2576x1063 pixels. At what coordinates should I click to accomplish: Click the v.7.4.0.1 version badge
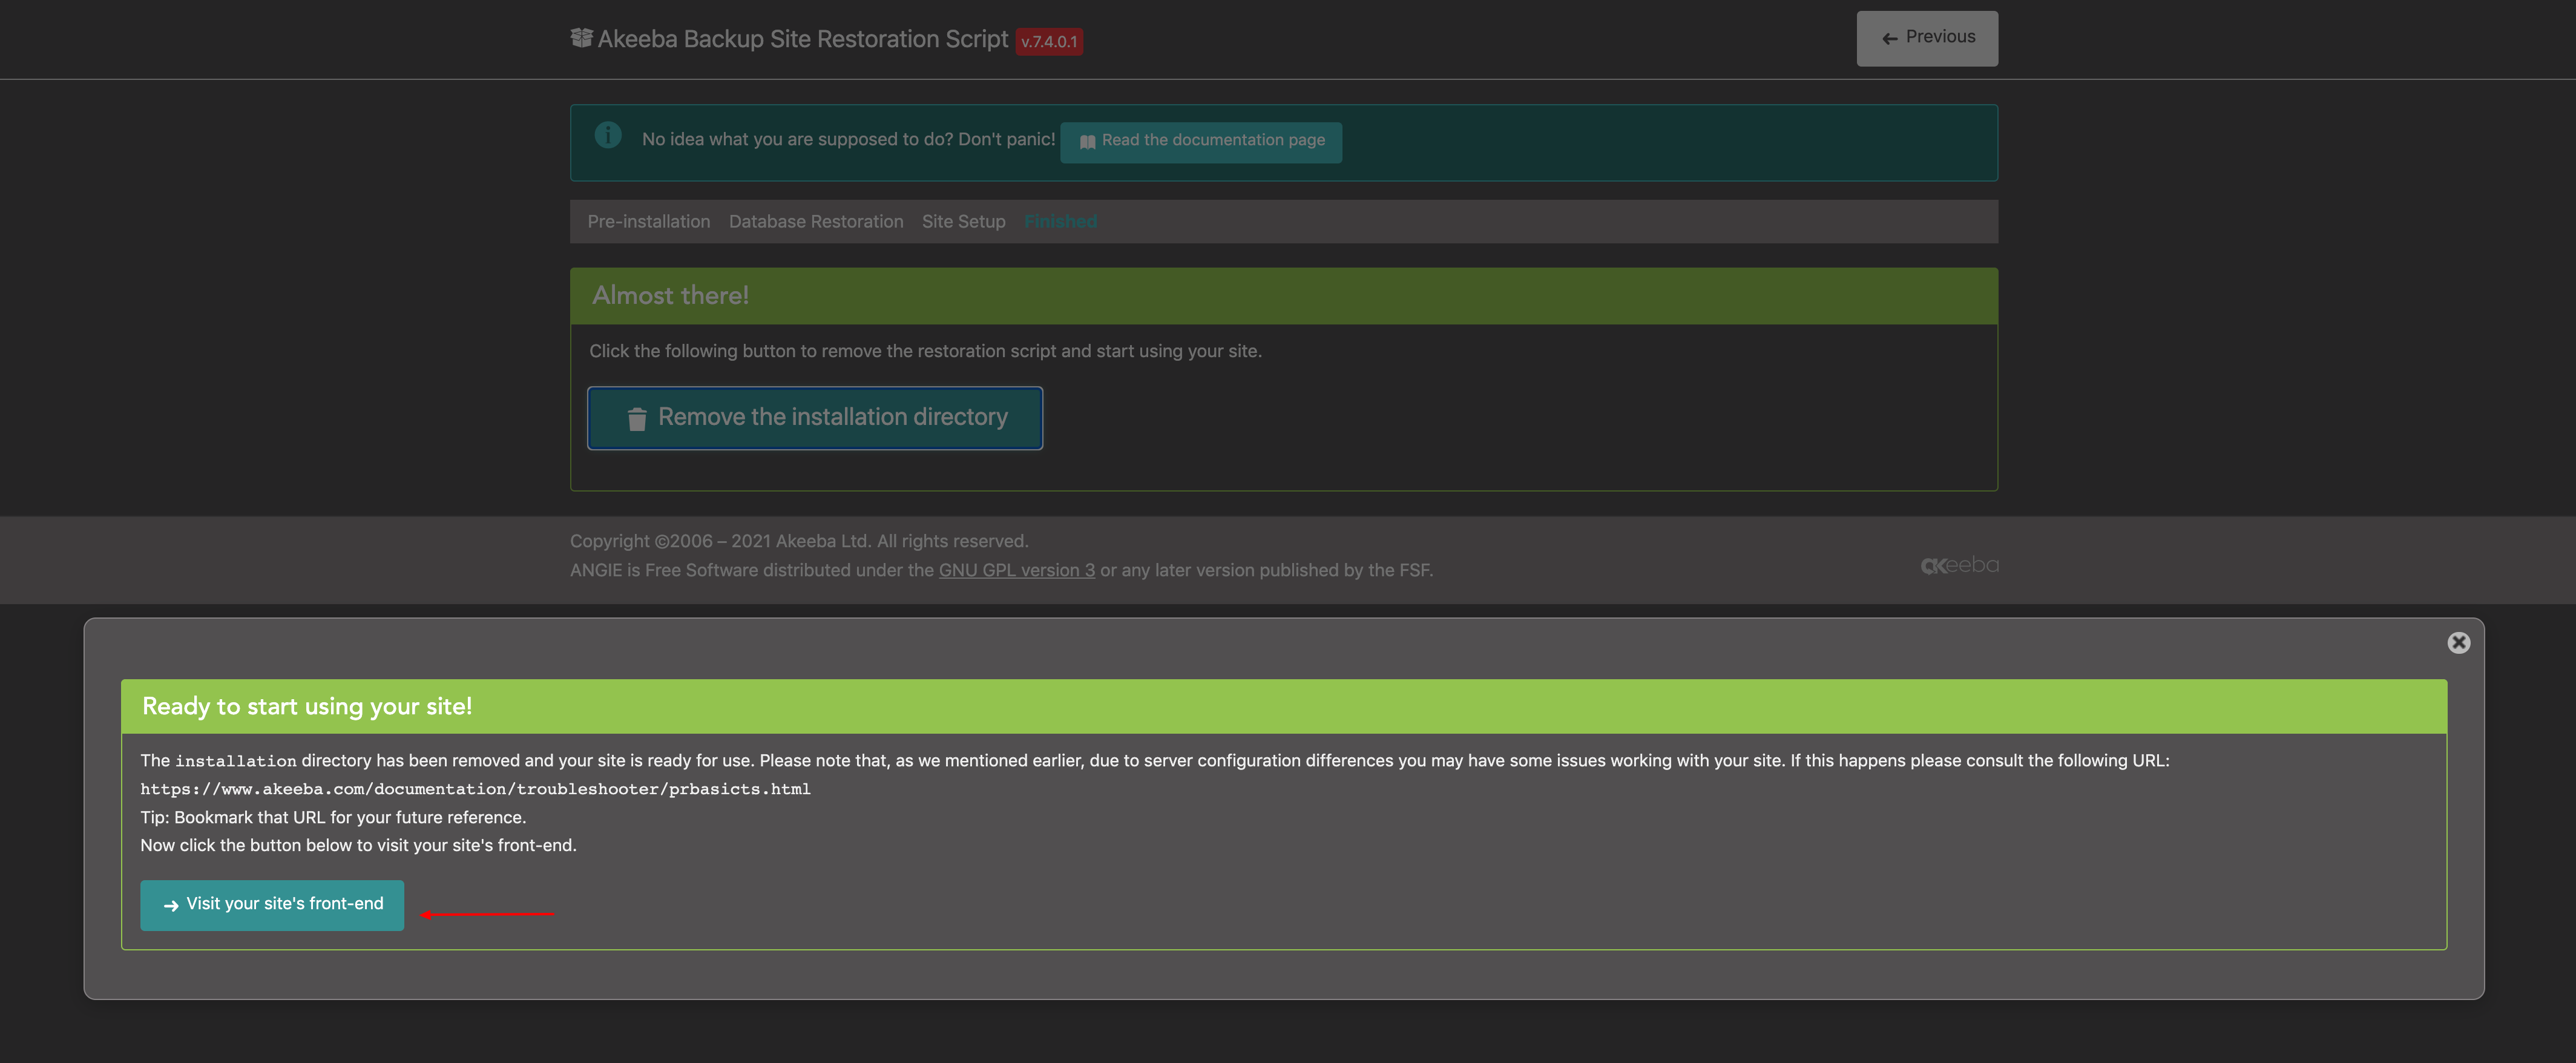point(1049,42)
